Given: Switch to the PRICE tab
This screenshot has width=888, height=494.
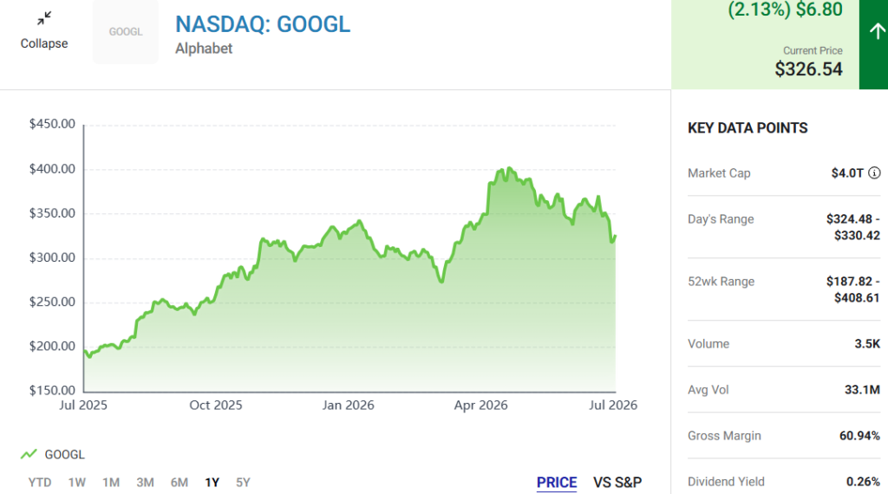Looking at the screenshot, I should point(557,483).
